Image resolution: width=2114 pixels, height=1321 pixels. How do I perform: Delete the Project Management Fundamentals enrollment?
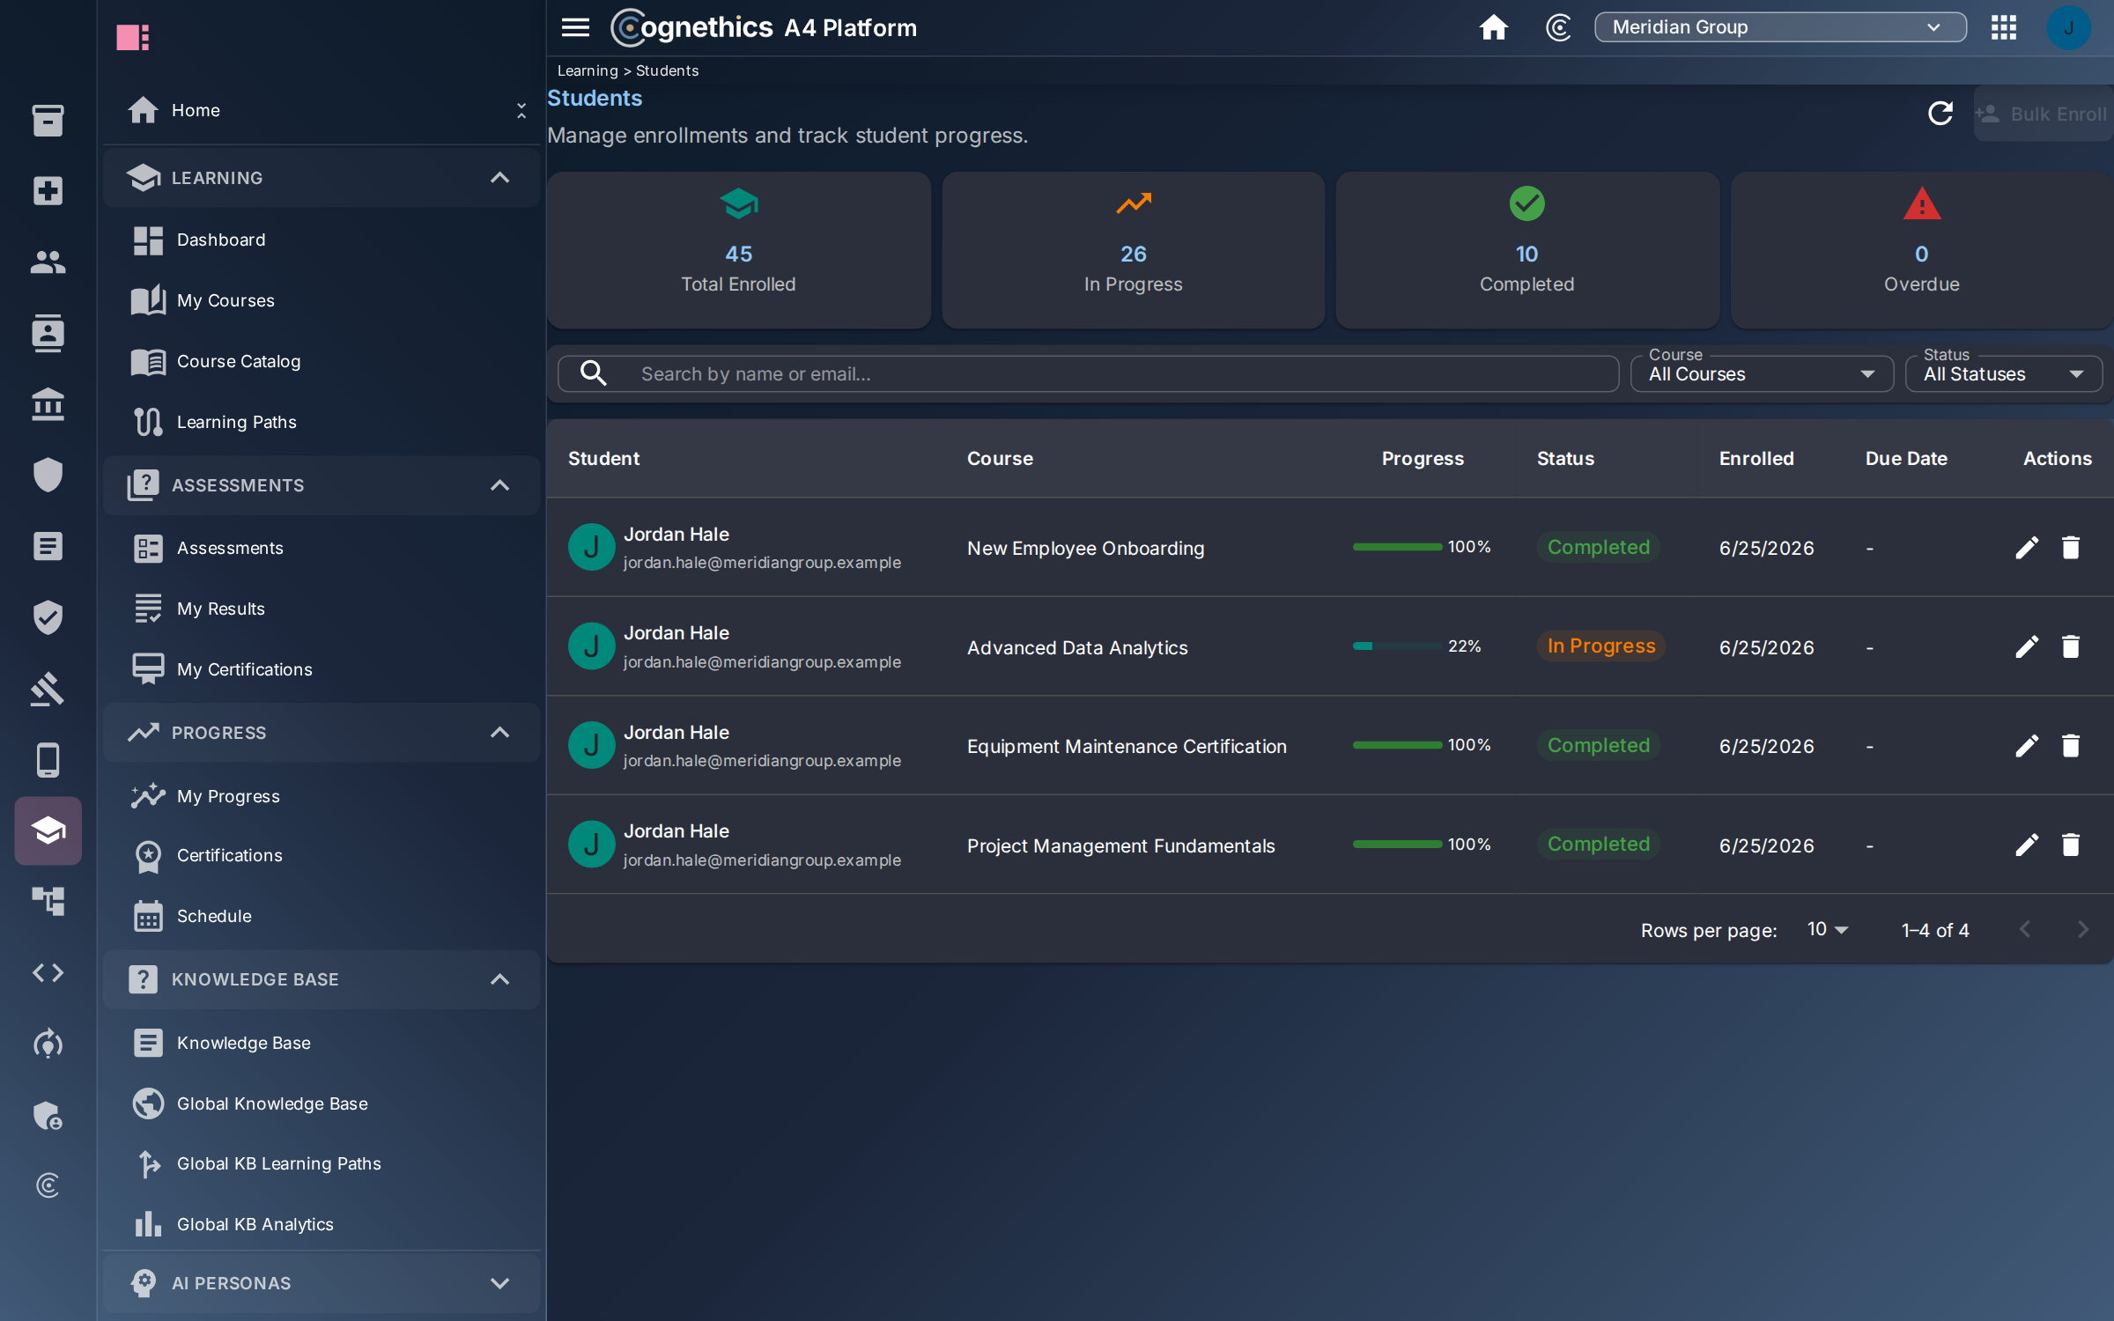[x=2070, y=845]
